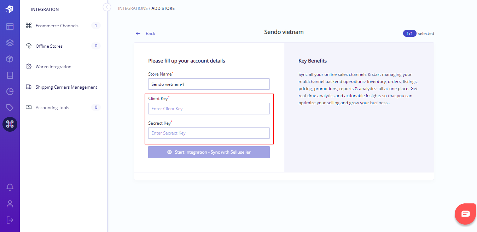Click the logout icon

click(x=10, y=220)
